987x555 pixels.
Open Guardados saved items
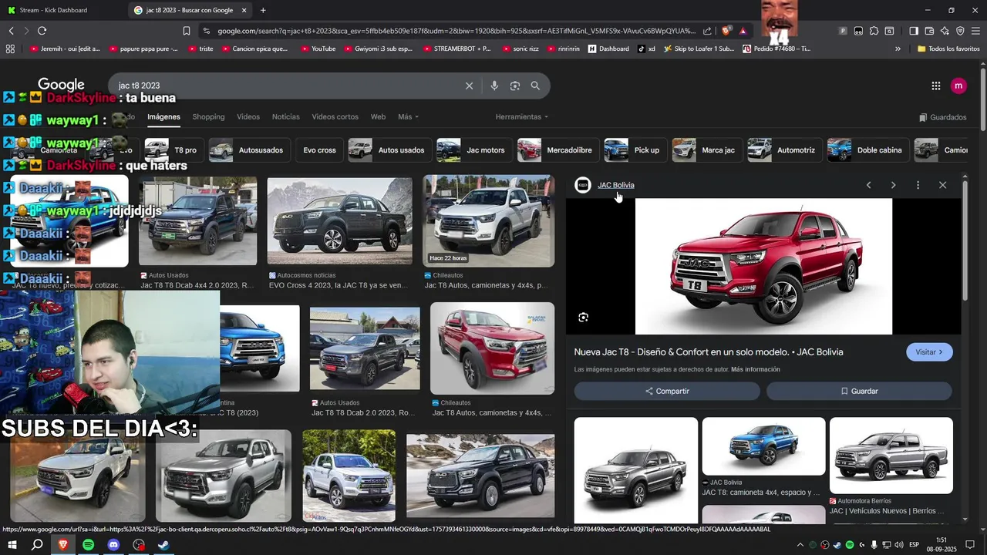(943, 117)
